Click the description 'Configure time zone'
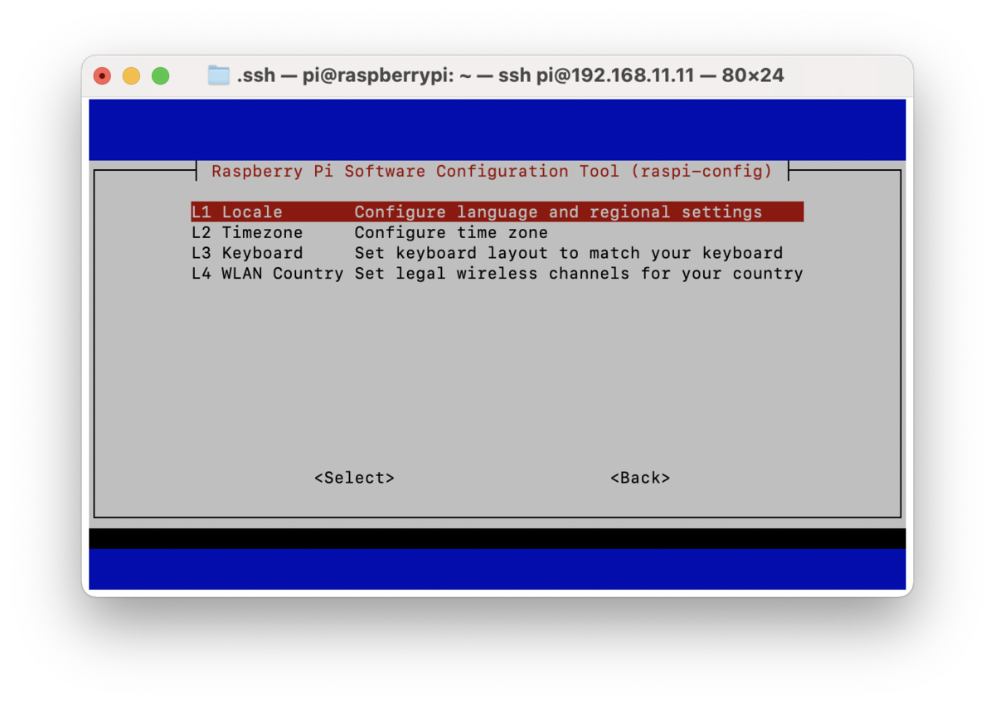Image resolution: width=995 pixels, height=705 pixels. pyautogui.click(x=451, y=232)
